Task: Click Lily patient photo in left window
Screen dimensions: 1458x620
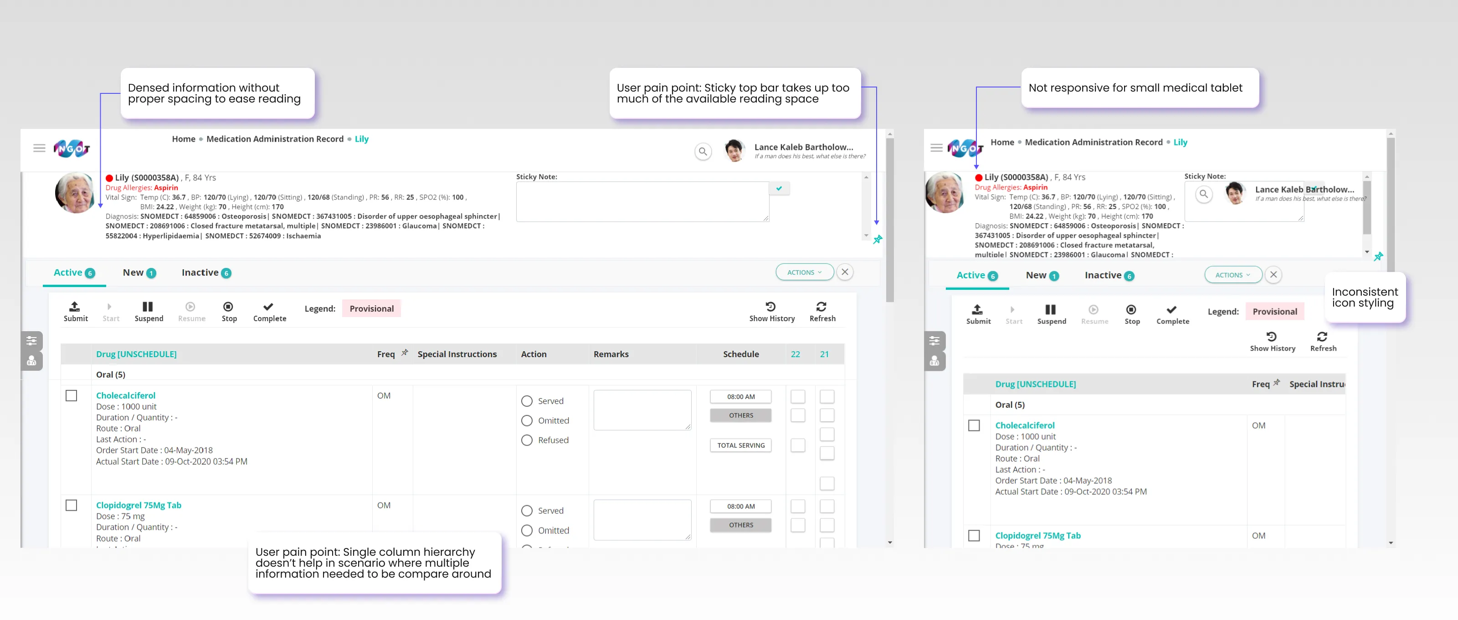Action: click(x=75, y=193)
